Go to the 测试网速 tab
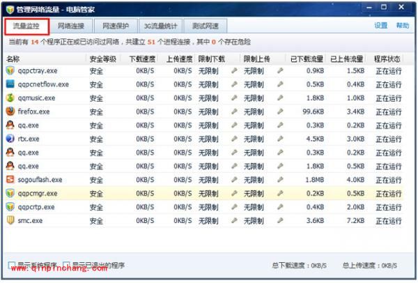418x283 pixels. tap(206, 26)
